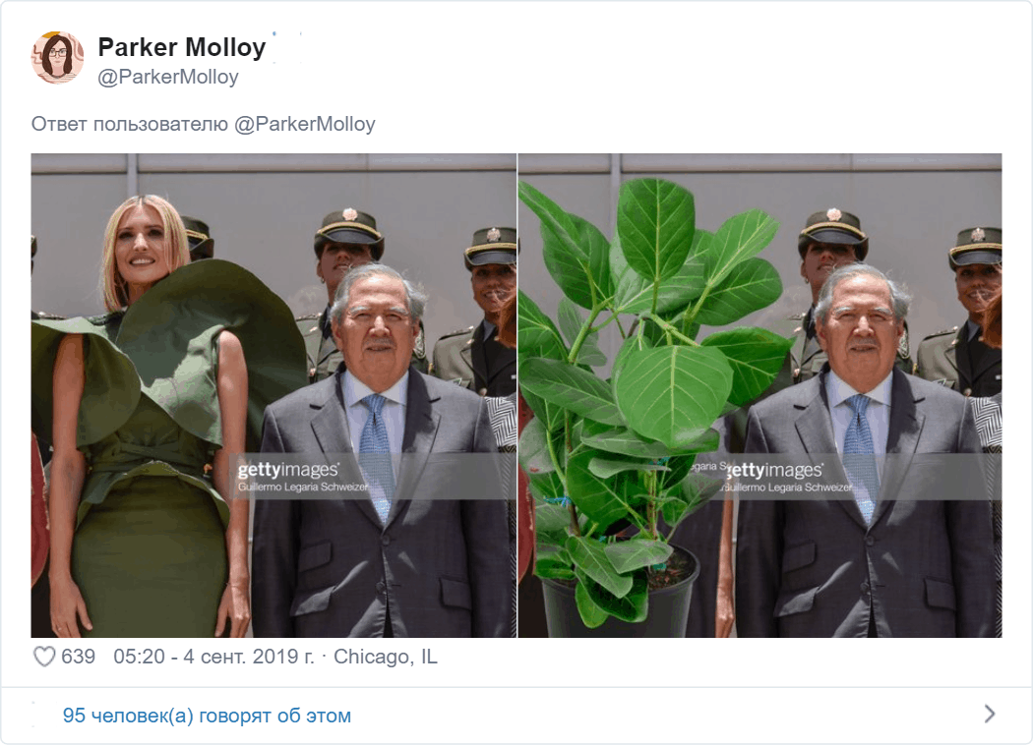Click the blue tie in the right photo

862,454
